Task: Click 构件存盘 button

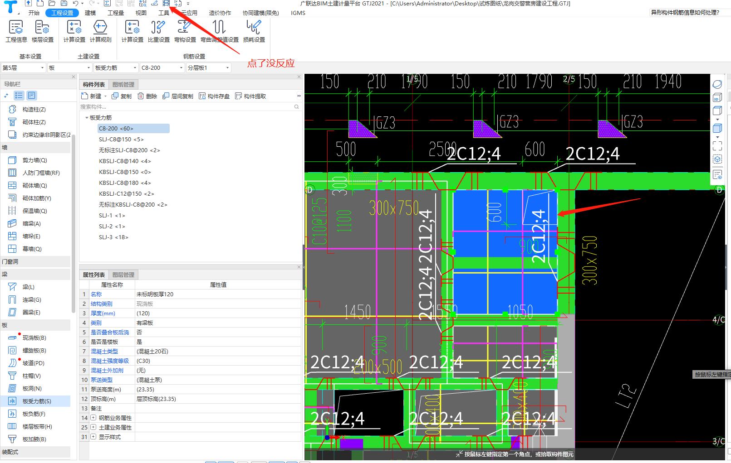Action: click(x=214, y=96)
